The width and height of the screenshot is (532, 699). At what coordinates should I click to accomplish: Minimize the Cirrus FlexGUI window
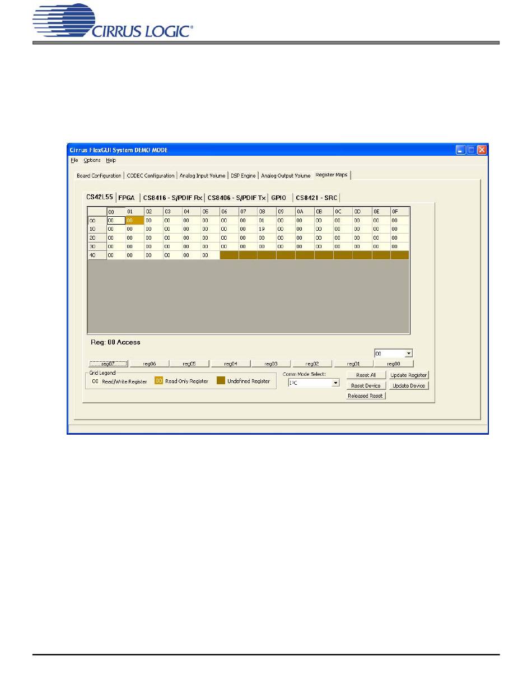[x=460, y=150]
